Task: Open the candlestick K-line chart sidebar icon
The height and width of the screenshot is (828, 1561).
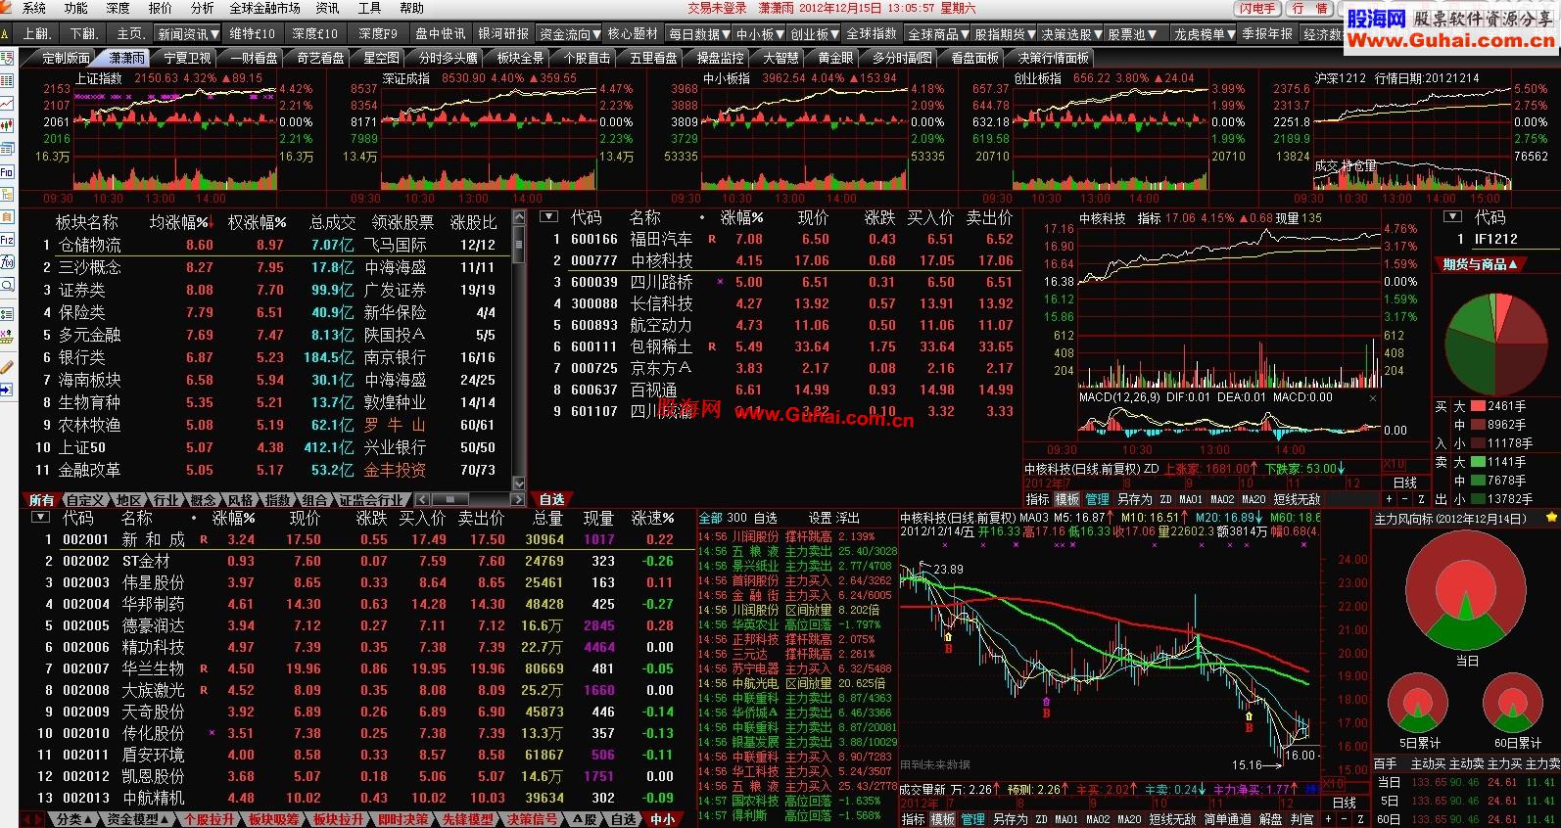Action: [x=7, y=126]
